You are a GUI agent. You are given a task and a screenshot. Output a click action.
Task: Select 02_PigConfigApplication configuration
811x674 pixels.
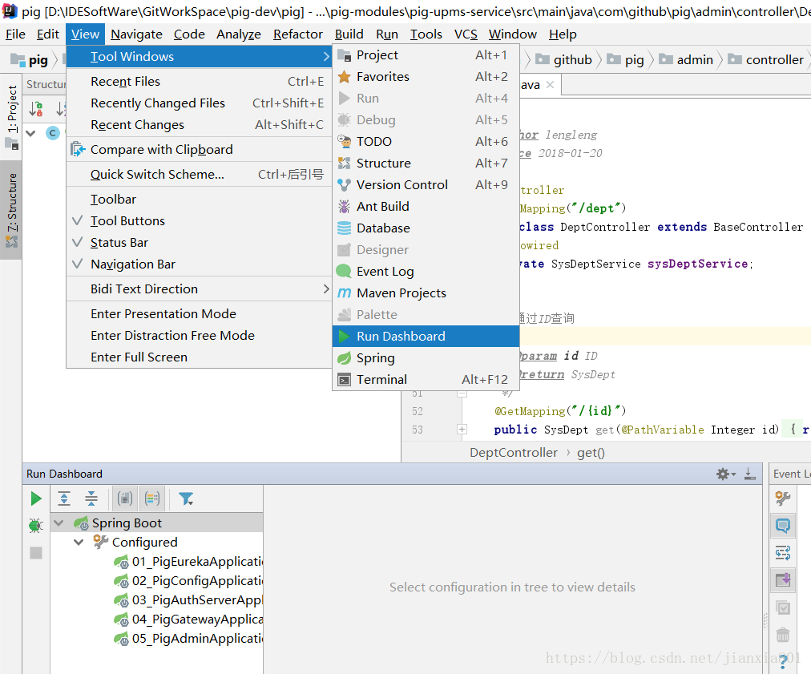[x=188, y=581]
